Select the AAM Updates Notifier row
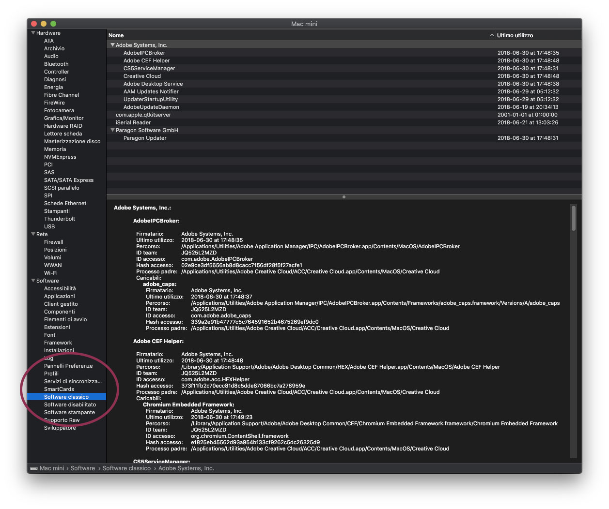 click(x=344, y=91)
